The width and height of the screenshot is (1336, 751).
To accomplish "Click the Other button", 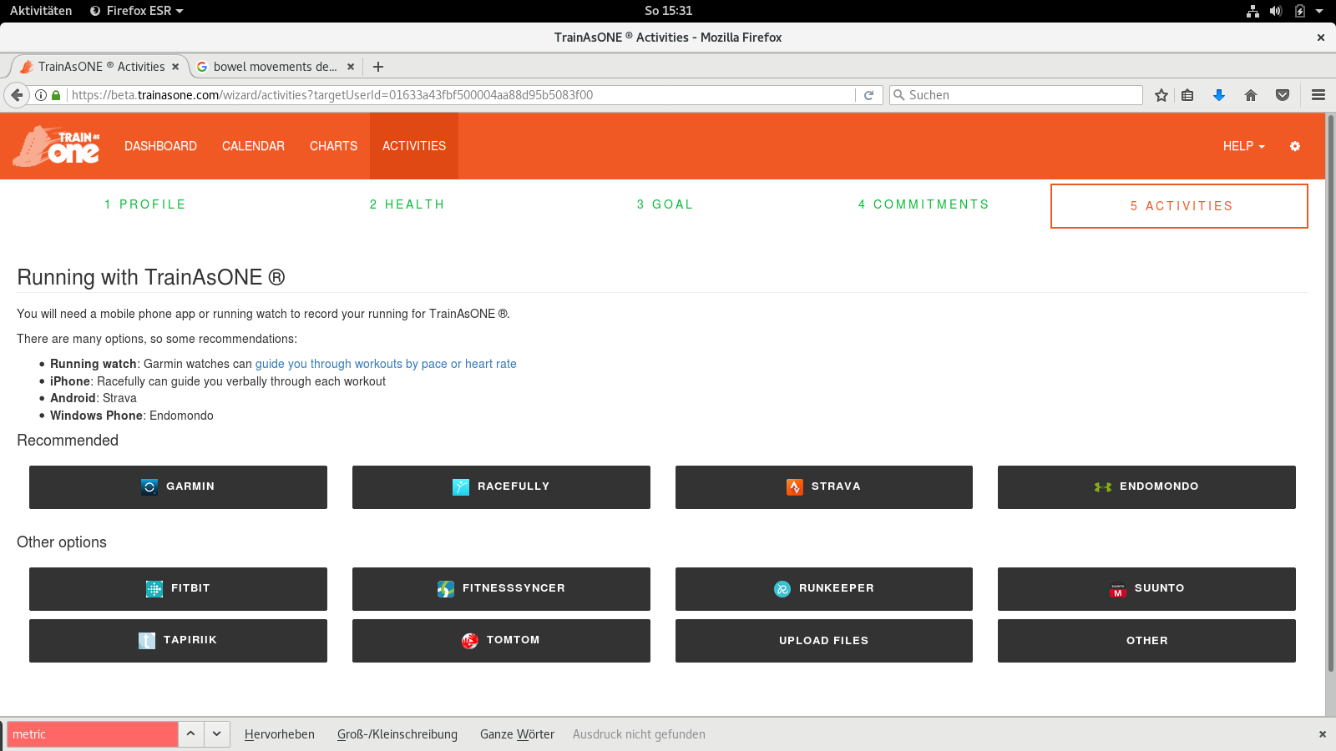I will click(1146, 641).
